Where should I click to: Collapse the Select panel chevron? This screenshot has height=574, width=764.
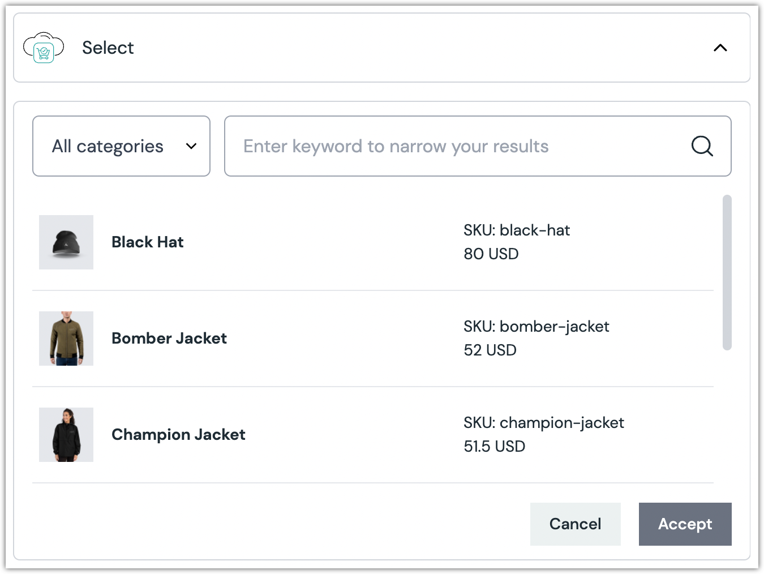click(720, 48)
